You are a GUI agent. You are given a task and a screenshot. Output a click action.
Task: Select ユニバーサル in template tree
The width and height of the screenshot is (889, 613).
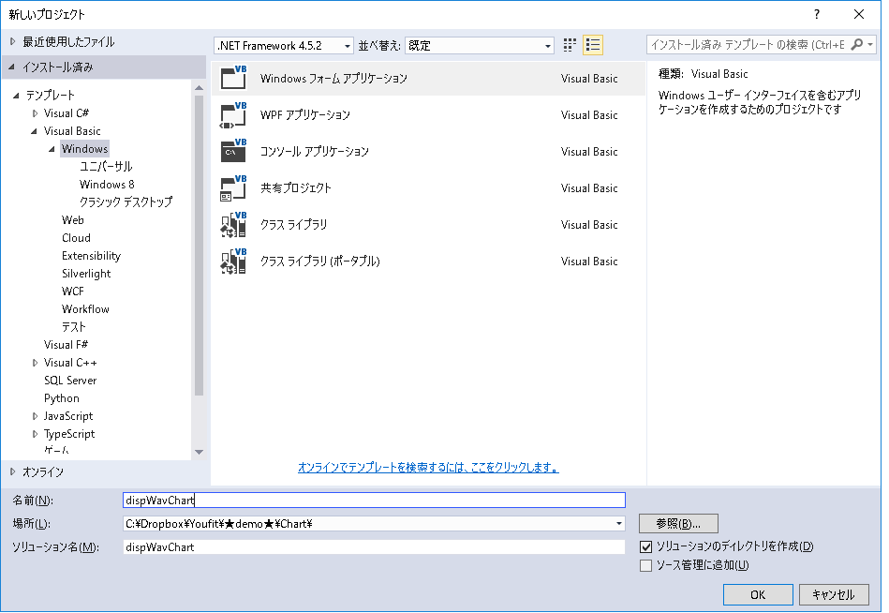pos(106,166)
